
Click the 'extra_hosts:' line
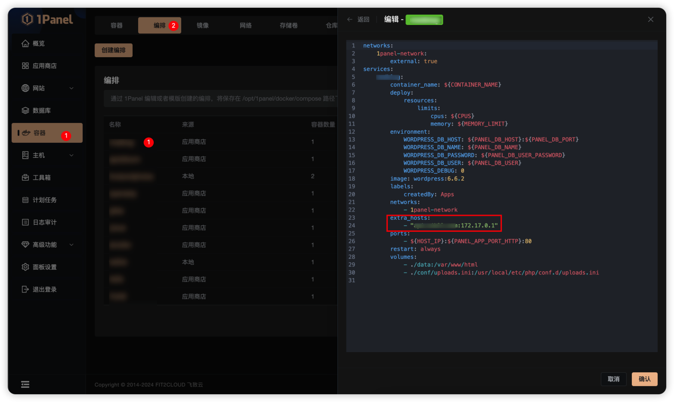[410, 218]
